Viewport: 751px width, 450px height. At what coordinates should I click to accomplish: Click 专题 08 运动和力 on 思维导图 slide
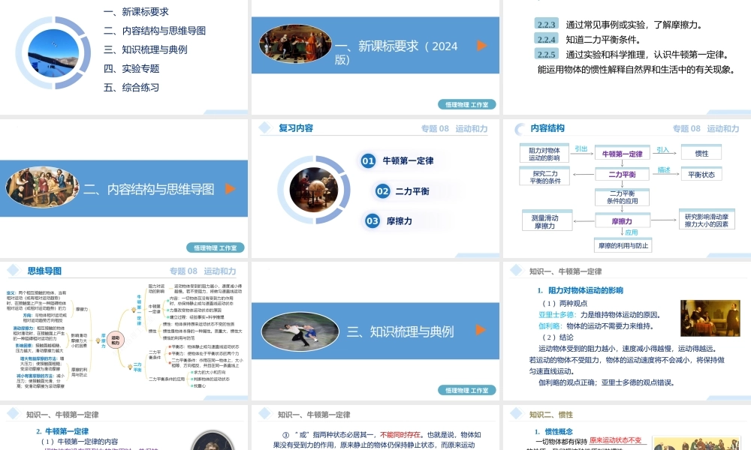click(x=203, y=271)
